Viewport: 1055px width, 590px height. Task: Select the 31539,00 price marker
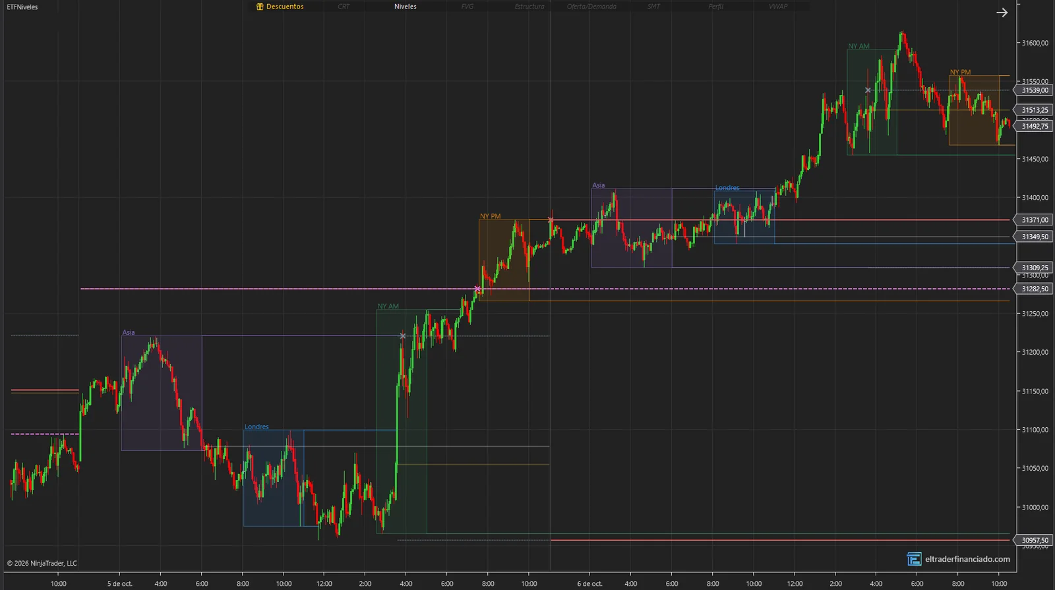[x=1033, y=90]
